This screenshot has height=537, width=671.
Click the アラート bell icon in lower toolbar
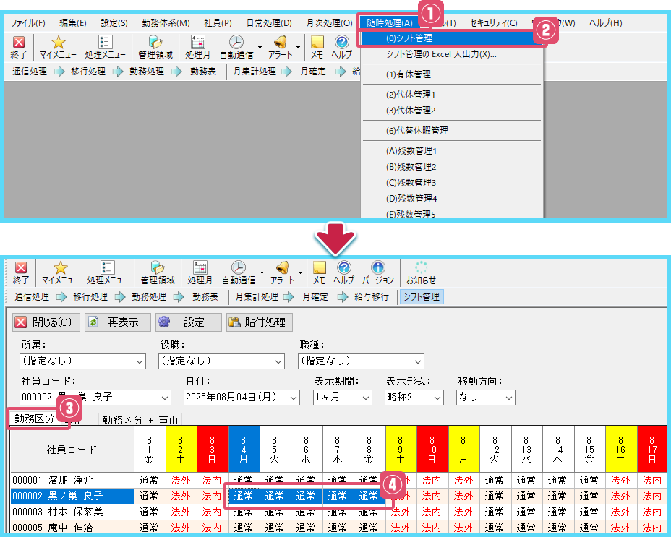[282, 272]
